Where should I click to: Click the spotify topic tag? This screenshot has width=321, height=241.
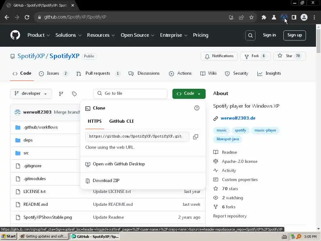click(240, 130)
